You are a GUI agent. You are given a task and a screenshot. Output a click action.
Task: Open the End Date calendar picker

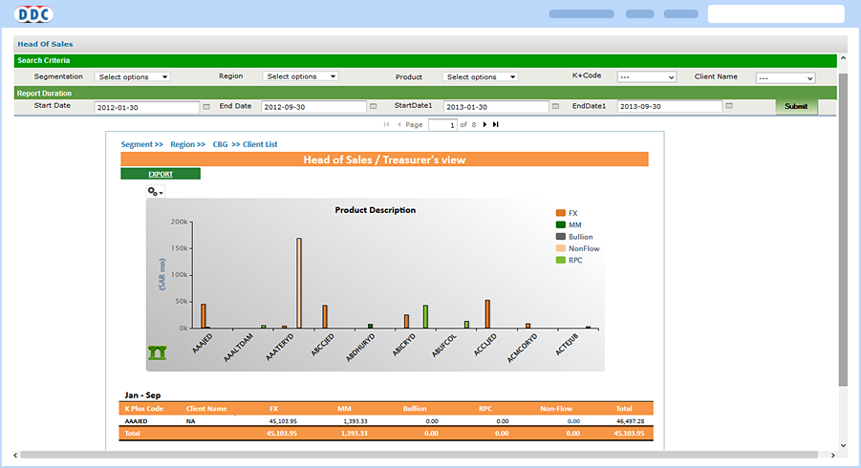pyautogui.click(x=375, y=107)
